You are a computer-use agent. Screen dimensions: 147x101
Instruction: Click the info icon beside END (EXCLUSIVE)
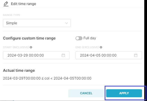coord(101,47)
